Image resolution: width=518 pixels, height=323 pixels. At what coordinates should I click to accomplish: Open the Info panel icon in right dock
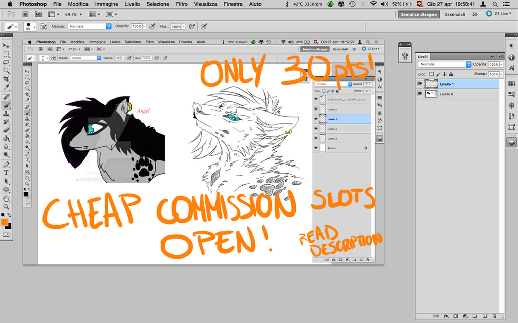coord(511,58)
